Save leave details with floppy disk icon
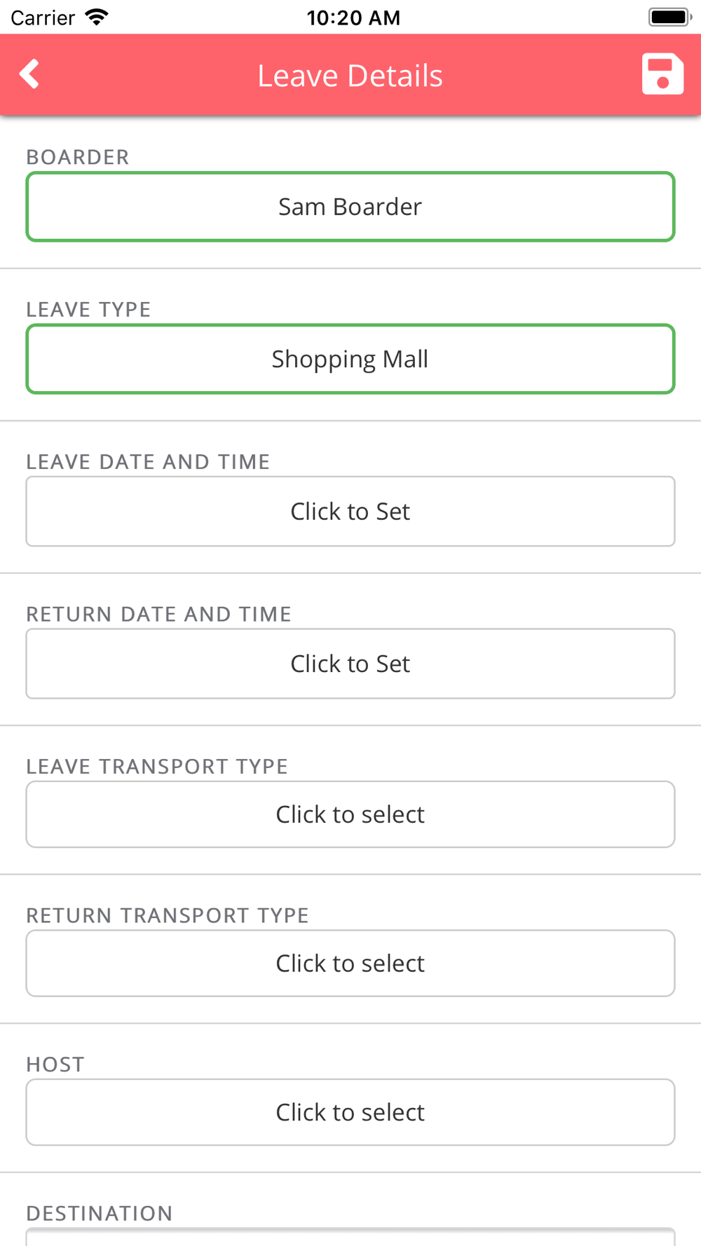Image resolution: width=701 pixels, height=1246 pixels. point(662,74)
